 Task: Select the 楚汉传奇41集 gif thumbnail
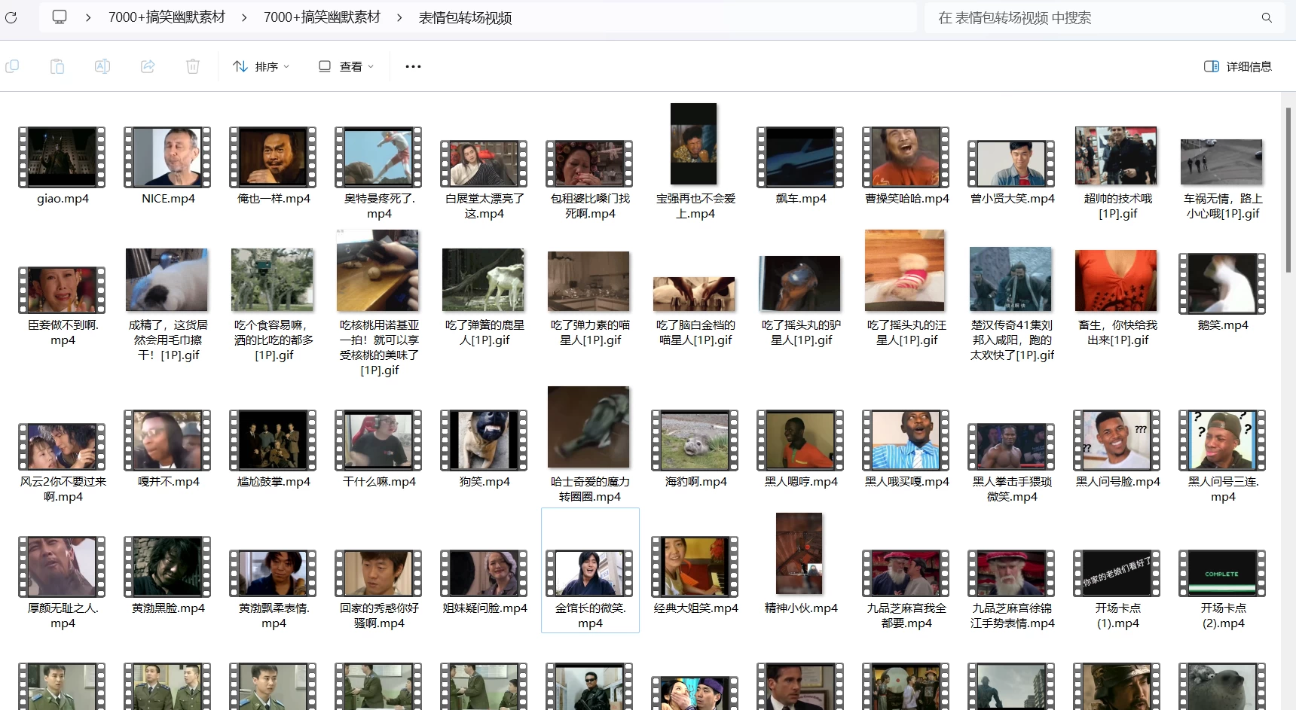pos(1010,279)
